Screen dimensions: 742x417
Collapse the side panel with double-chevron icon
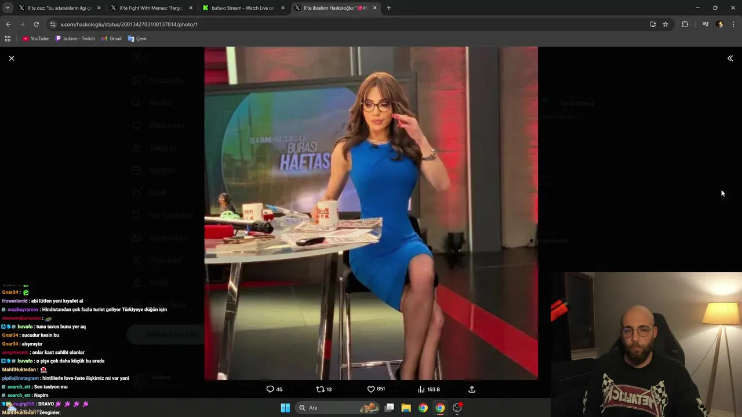tap(730, 58)
